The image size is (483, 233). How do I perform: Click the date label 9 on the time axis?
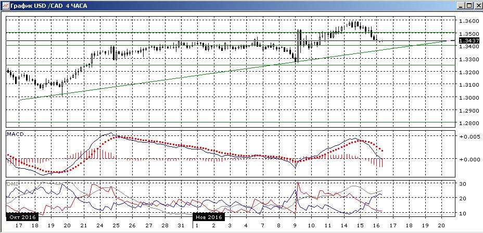point(295,225)
